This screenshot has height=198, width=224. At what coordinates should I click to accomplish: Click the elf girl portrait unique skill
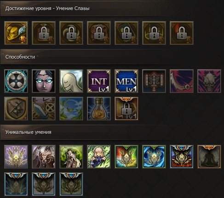pyautogui.click(x=99, y=157)
